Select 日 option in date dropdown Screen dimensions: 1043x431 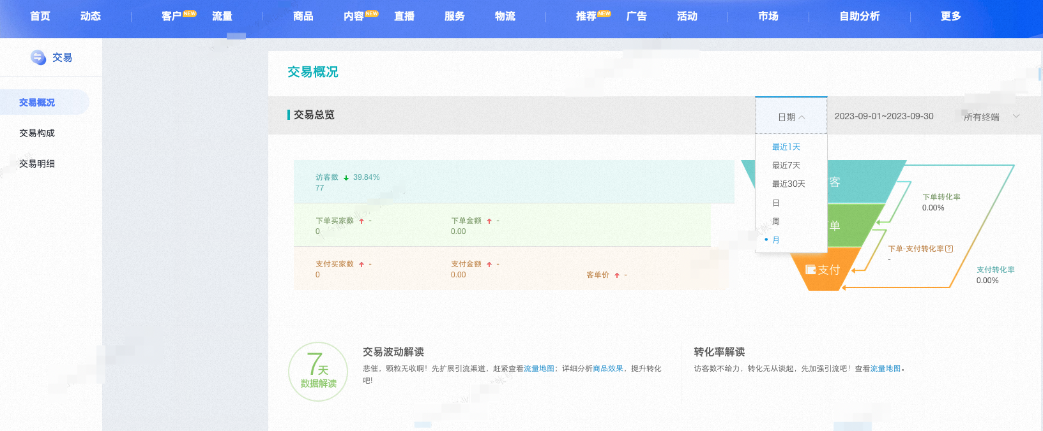point(776,203)
